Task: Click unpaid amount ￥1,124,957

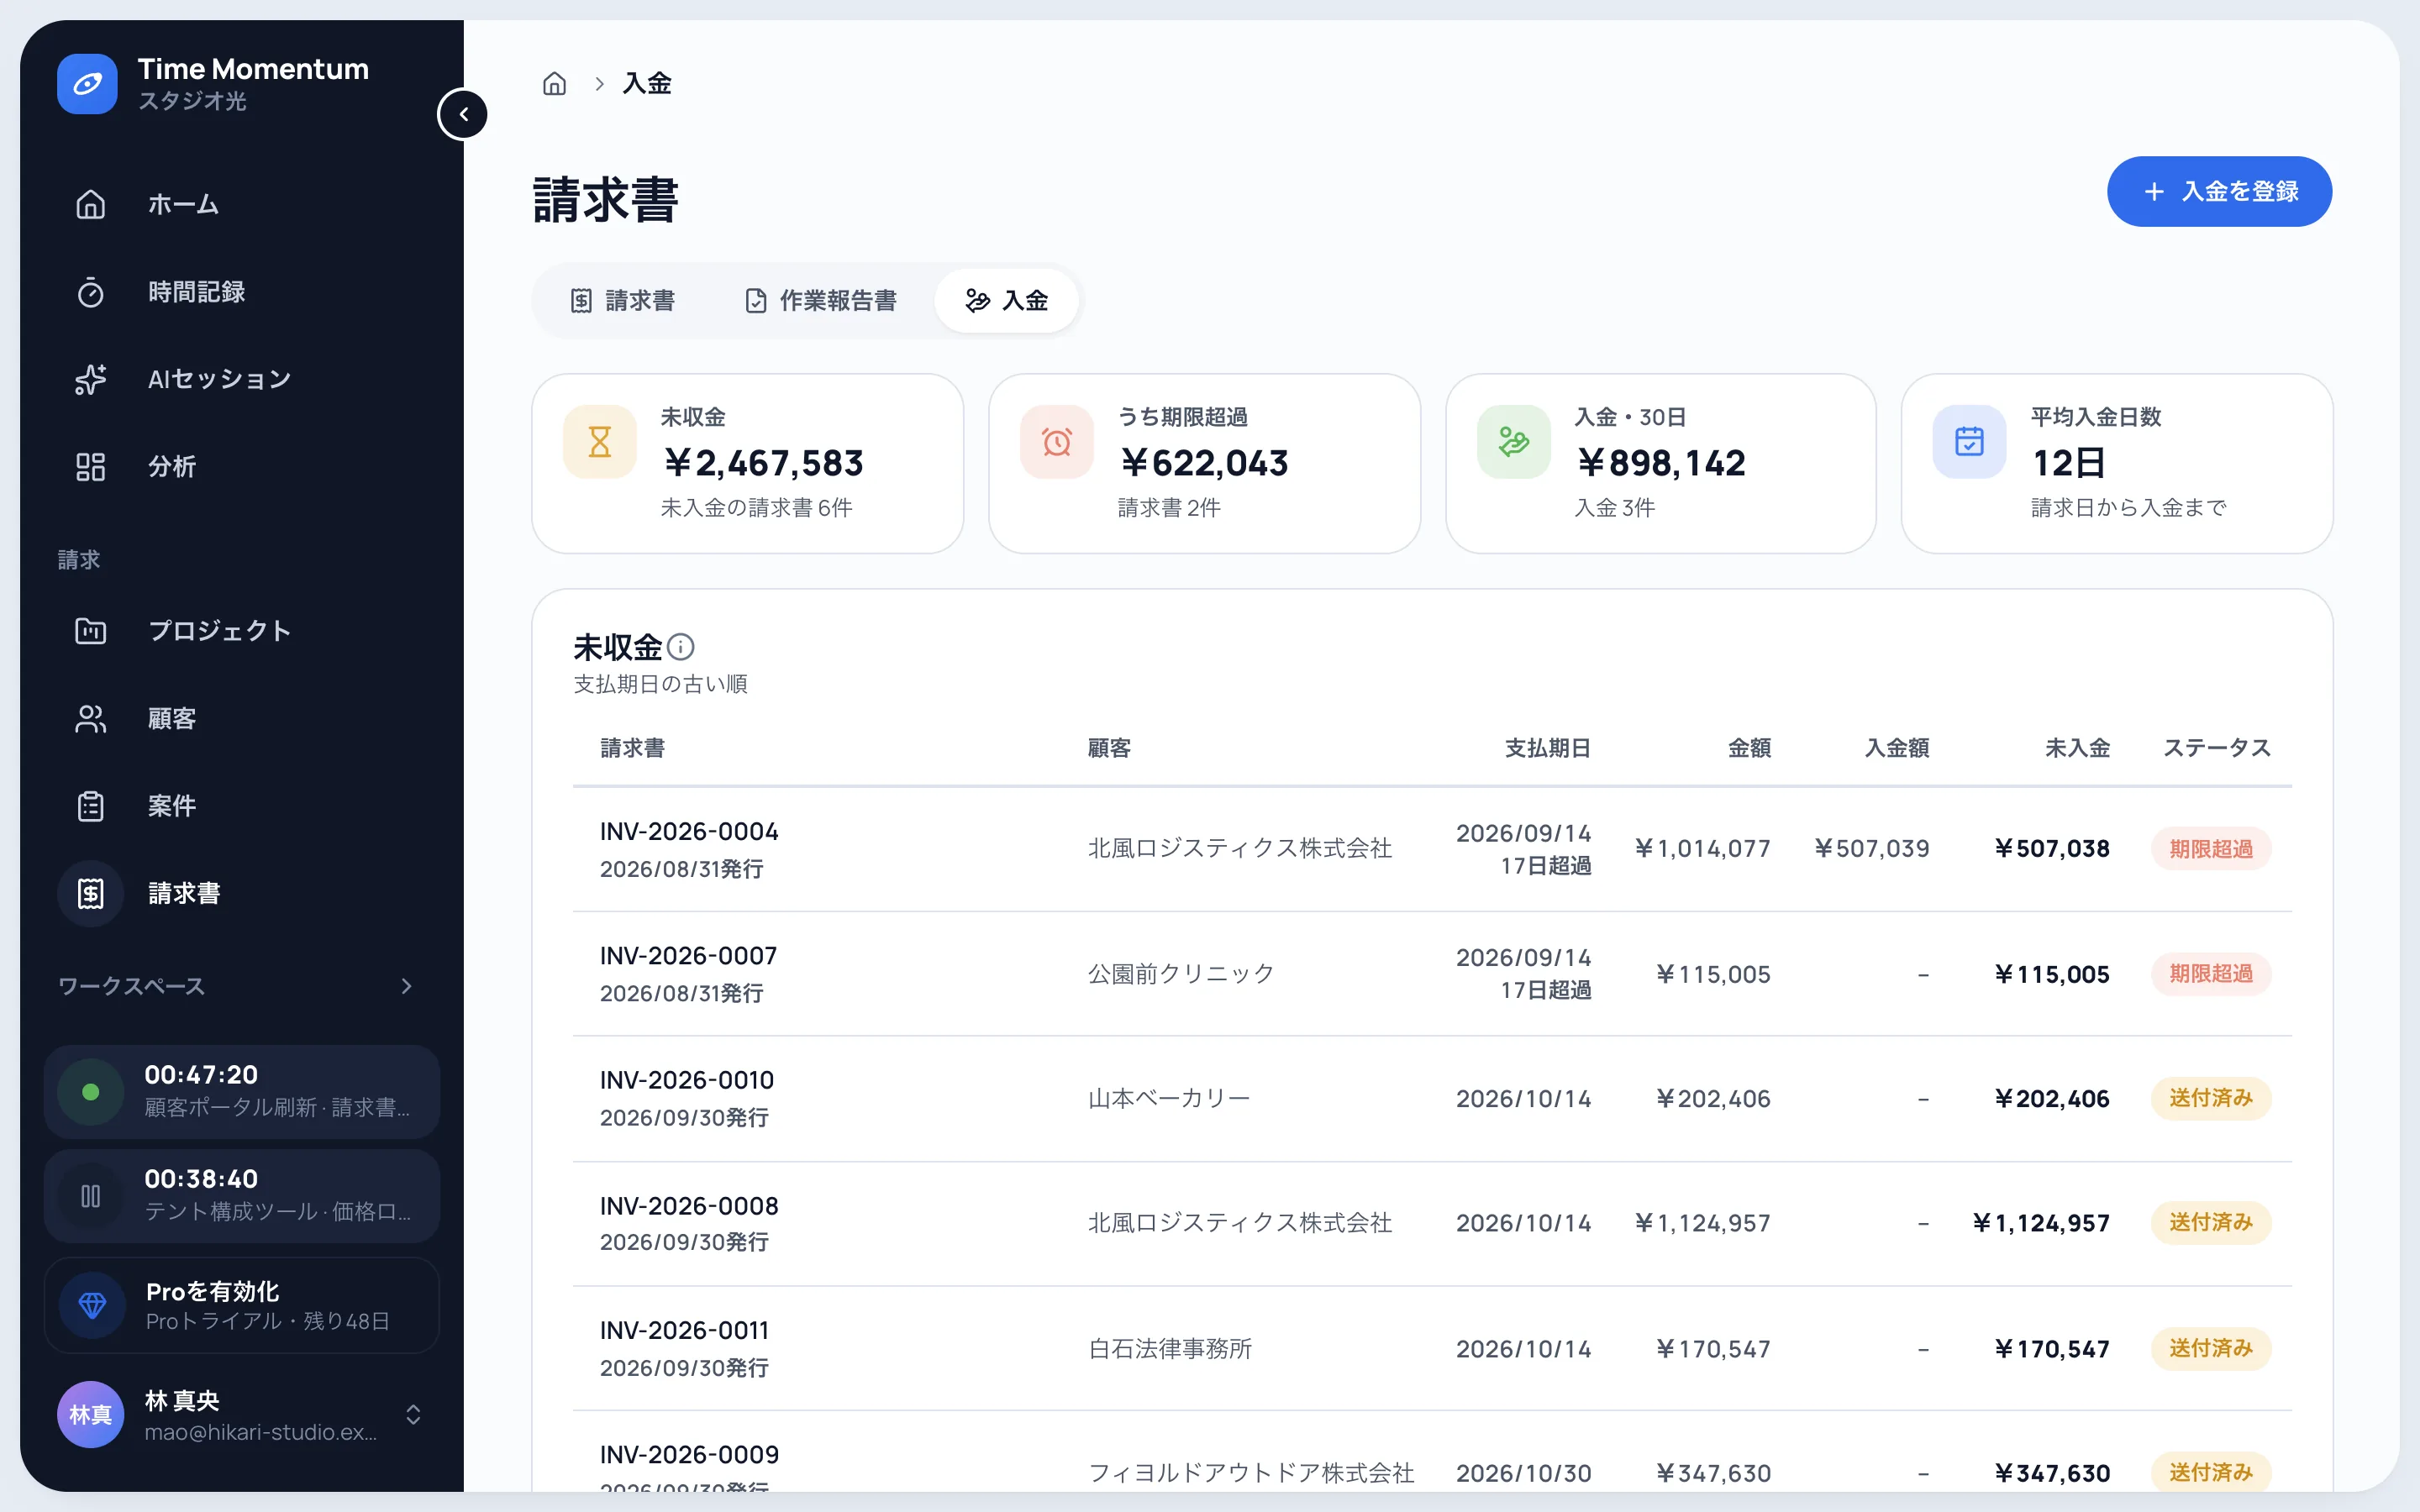Action: click(2041, 1223)
